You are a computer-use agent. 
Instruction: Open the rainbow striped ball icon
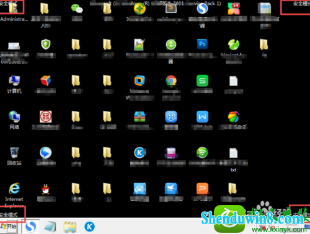pos(234,116)
